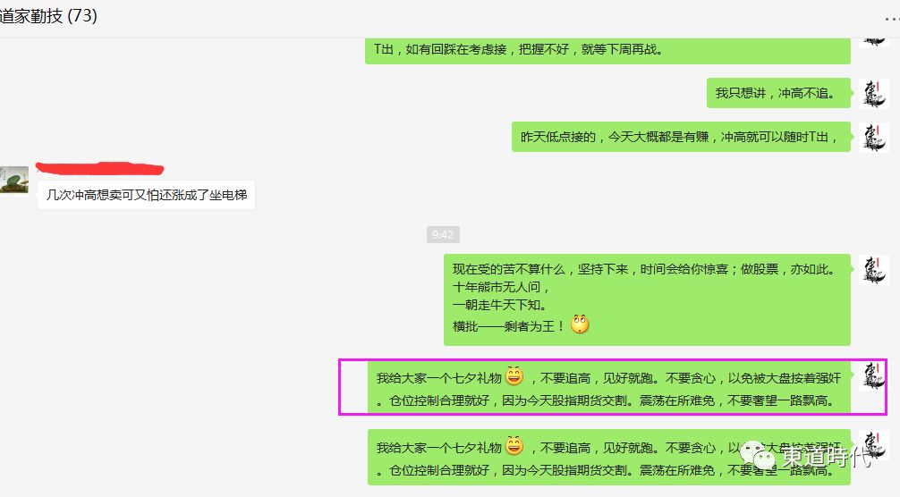Click the left-side member avatar with plant photo
Screen dimensions: 900x497
click(13, 180)
